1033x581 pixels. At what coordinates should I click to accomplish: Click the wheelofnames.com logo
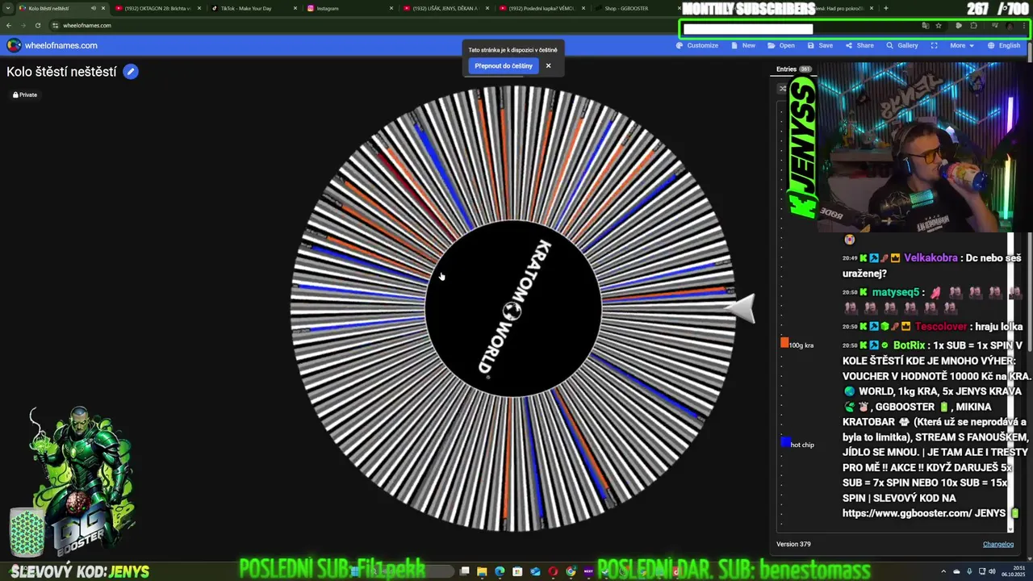[x=52, y=45]
